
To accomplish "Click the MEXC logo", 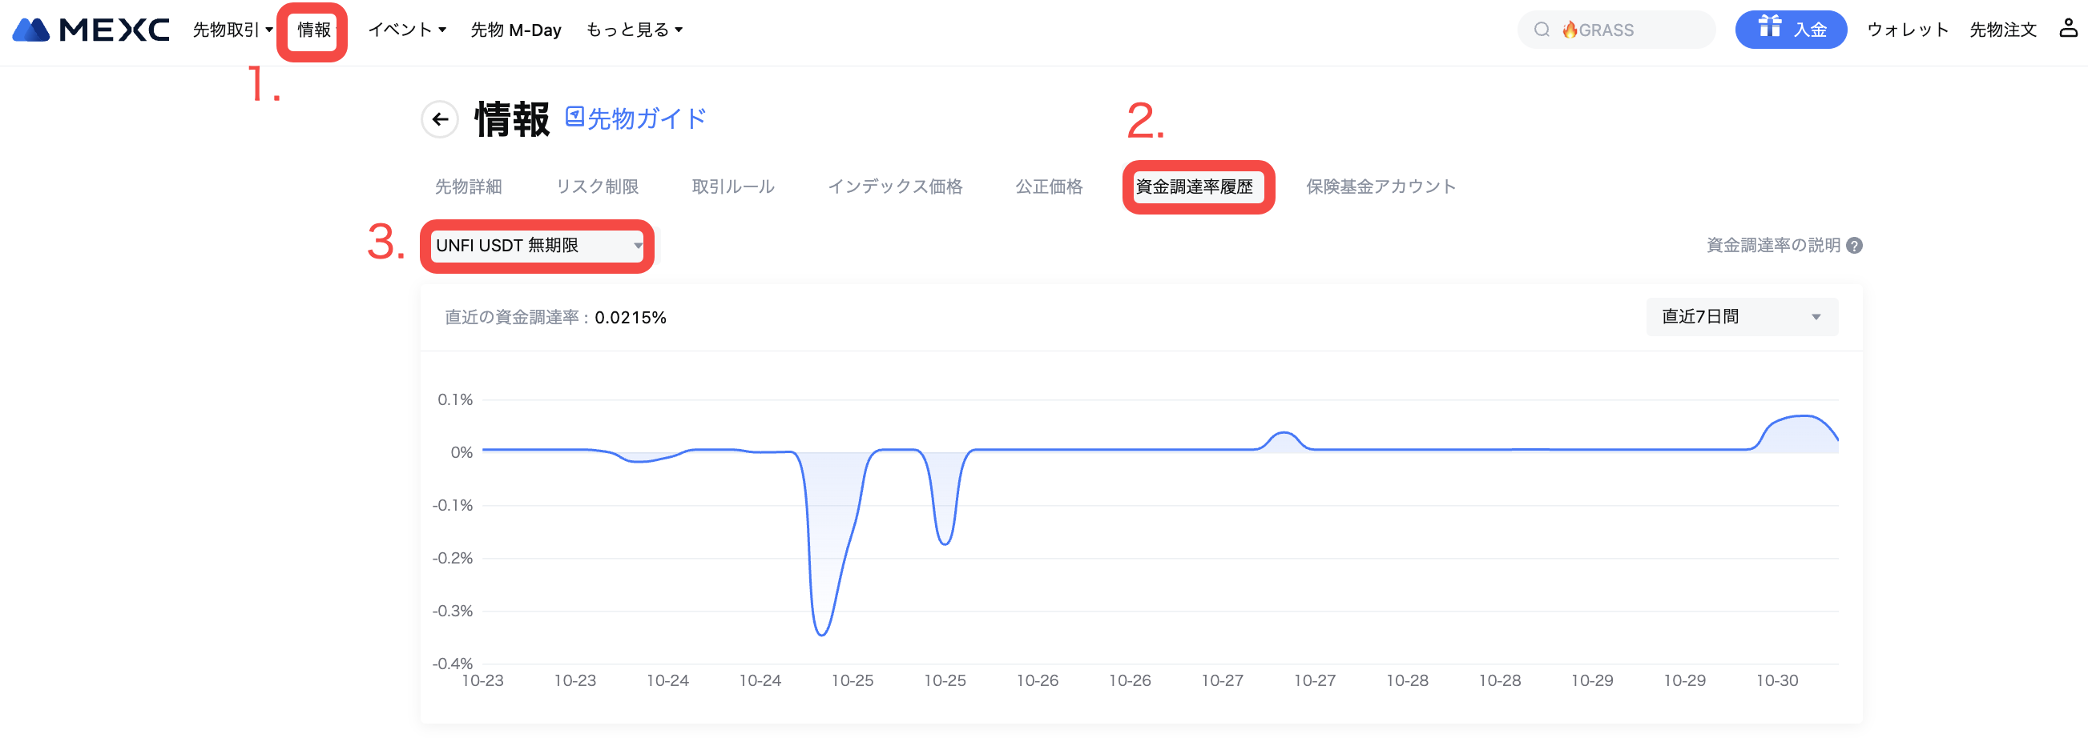I will click(x=91, y=30).
